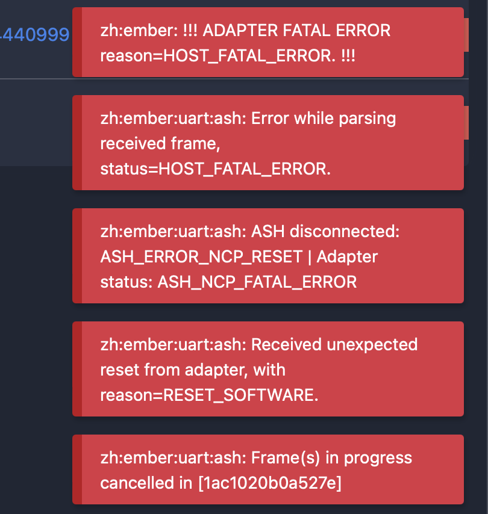Click the ASH_ERROR_NCP_RESET text
Viewport: 488px width, 514px height.
tap(201, 256)
